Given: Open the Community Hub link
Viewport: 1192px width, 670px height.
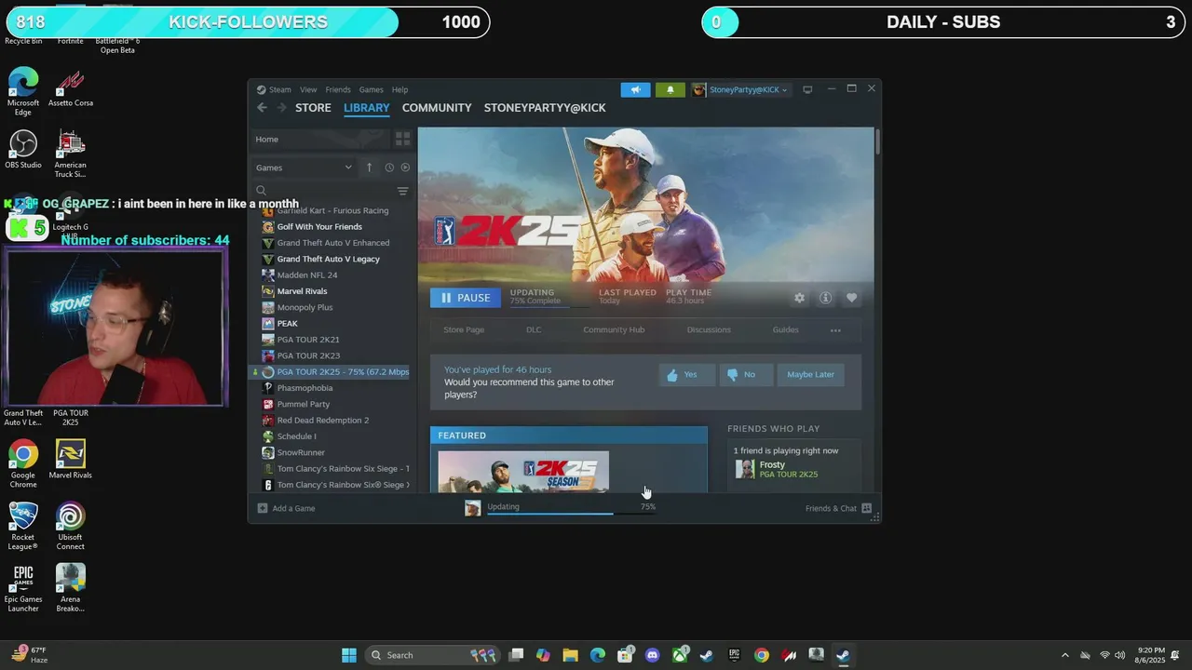Looking at the screenshot, I should coord(614,329).
